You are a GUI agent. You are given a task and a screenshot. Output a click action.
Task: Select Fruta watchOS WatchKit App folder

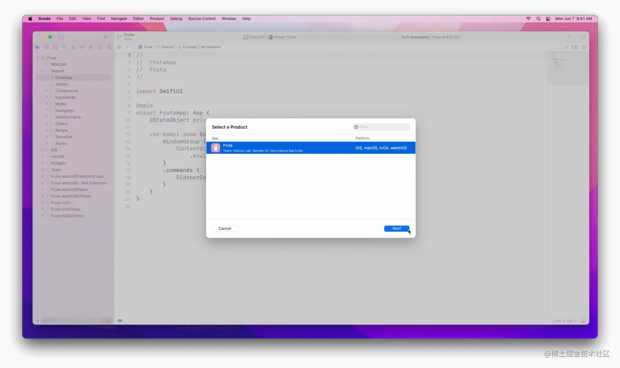(x=77, y=176)
